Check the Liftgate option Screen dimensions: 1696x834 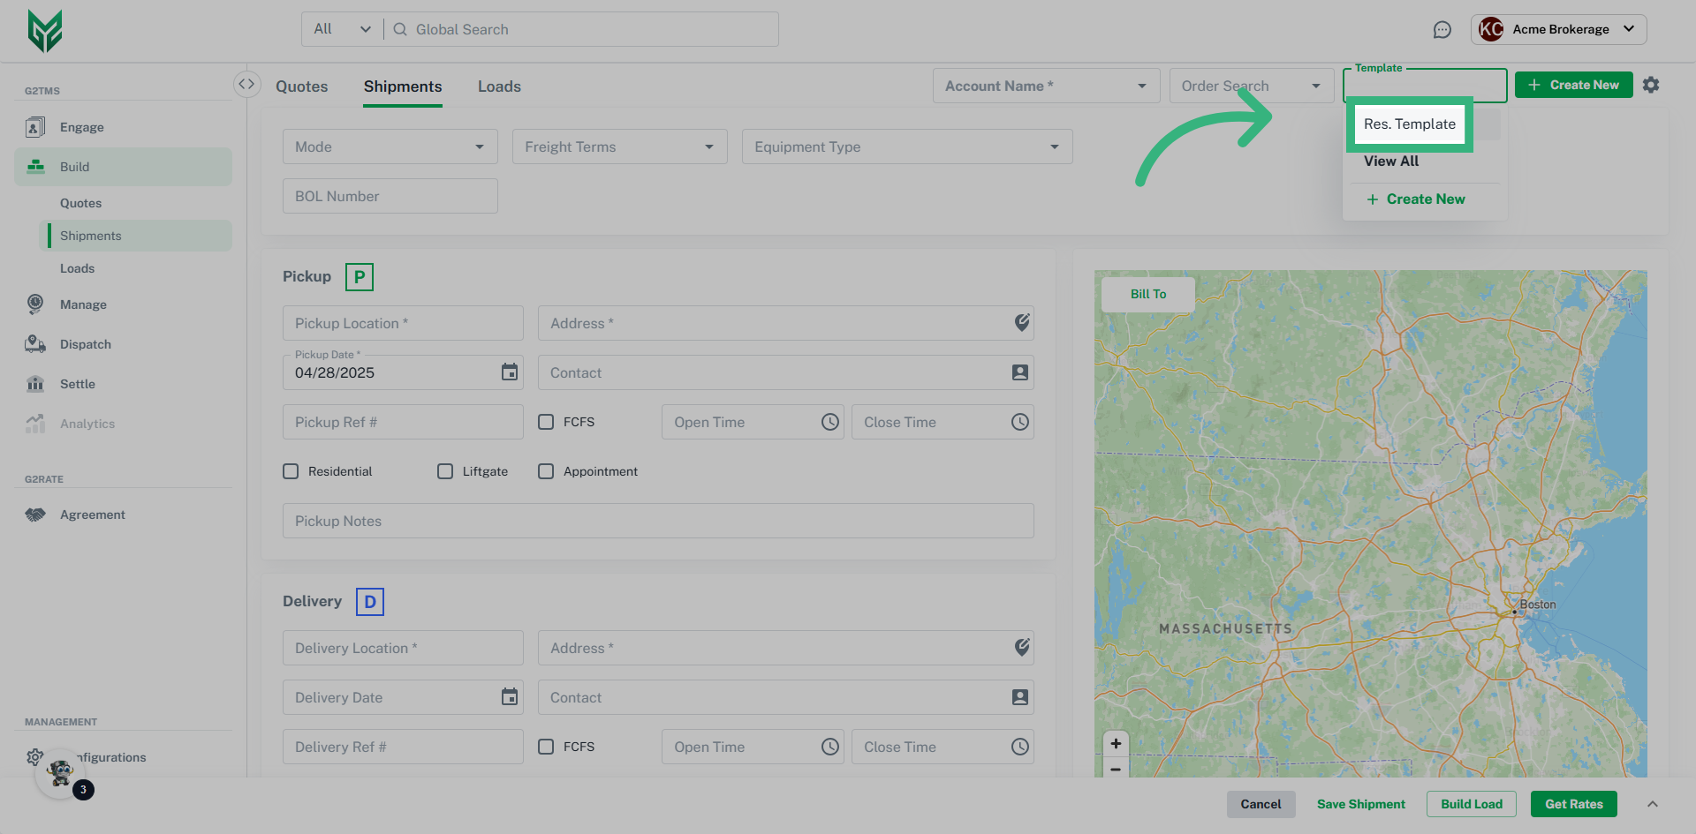[x=445, y=471]
